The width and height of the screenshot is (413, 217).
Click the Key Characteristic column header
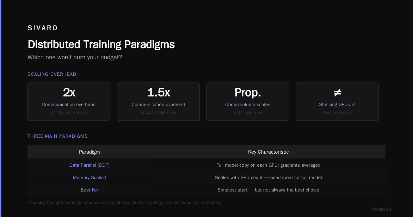click(268, 152)
